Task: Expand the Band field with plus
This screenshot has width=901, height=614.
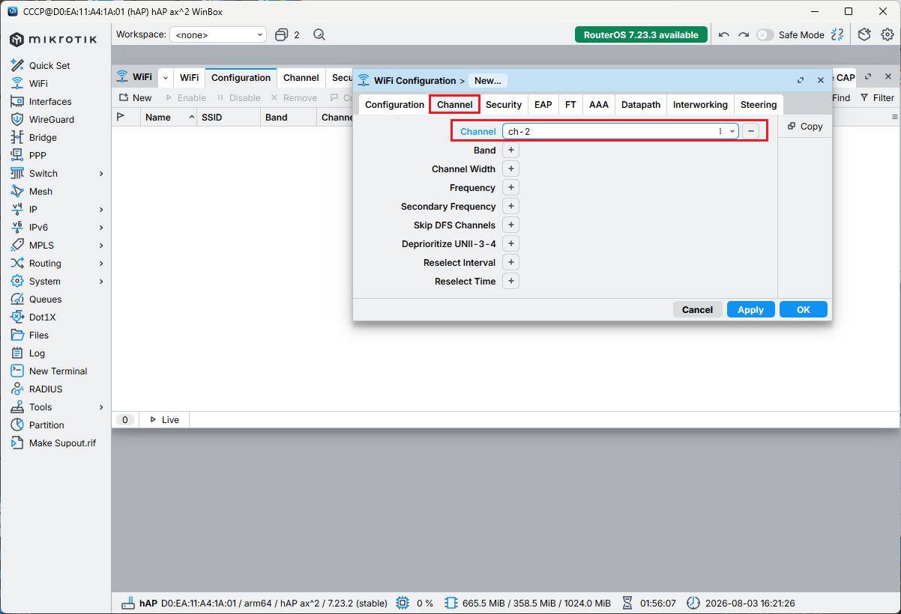Action: (510, 150)
